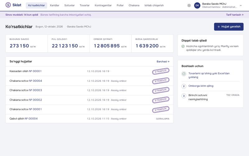Click the Pul qoldig'i card
The width and height of the screenshot is (249, 156).
[68, 44]
